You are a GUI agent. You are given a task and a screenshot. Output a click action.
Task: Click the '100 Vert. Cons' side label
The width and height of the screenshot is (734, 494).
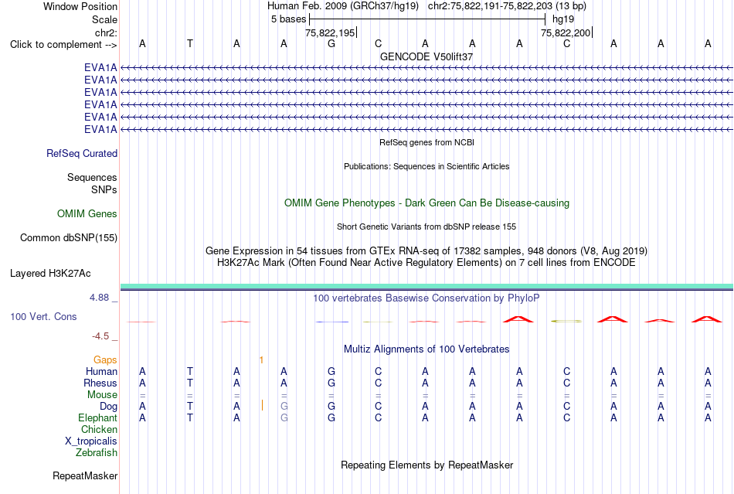43,316
